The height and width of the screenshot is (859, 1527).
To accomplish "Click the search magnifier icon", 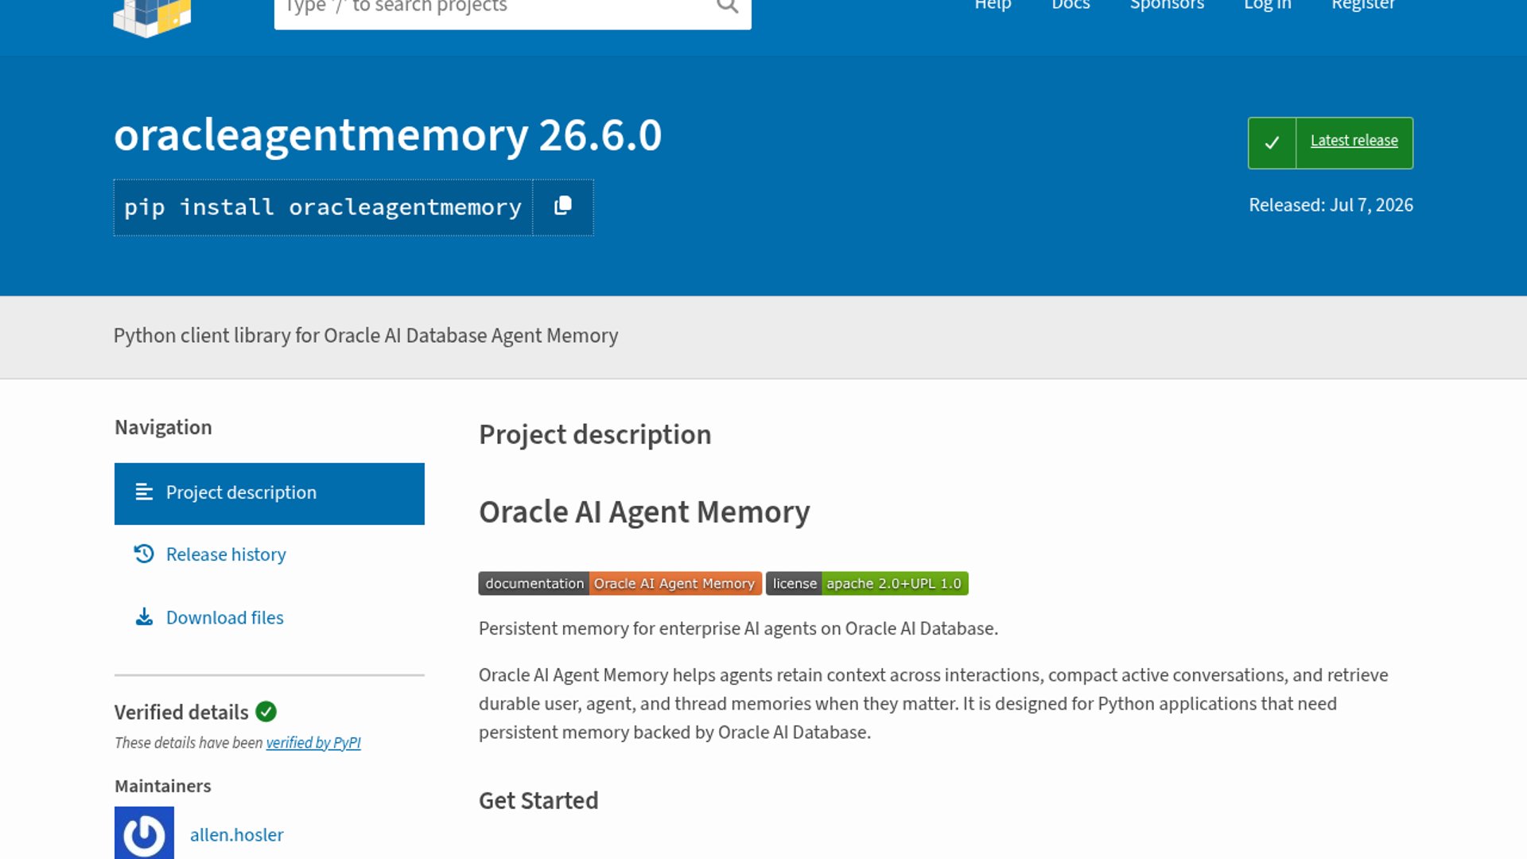I will pyautogui.click(x=727, y=6).
